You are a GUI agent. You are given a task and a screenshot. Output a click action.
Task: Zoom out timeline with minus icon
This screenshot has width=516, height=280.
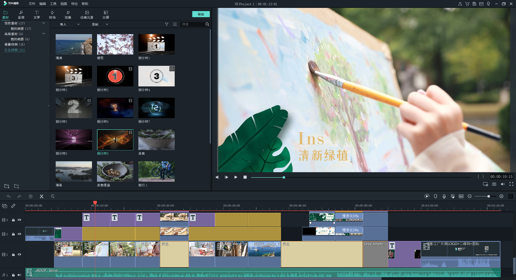click(470, 196)
